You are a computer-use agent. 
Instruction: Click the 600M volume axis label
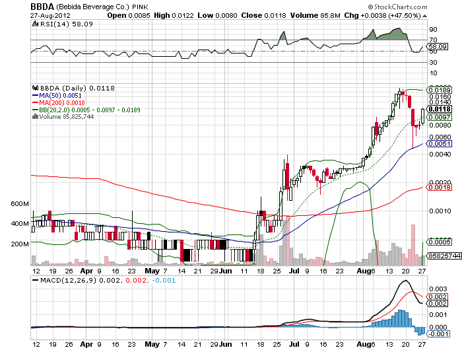20,204
